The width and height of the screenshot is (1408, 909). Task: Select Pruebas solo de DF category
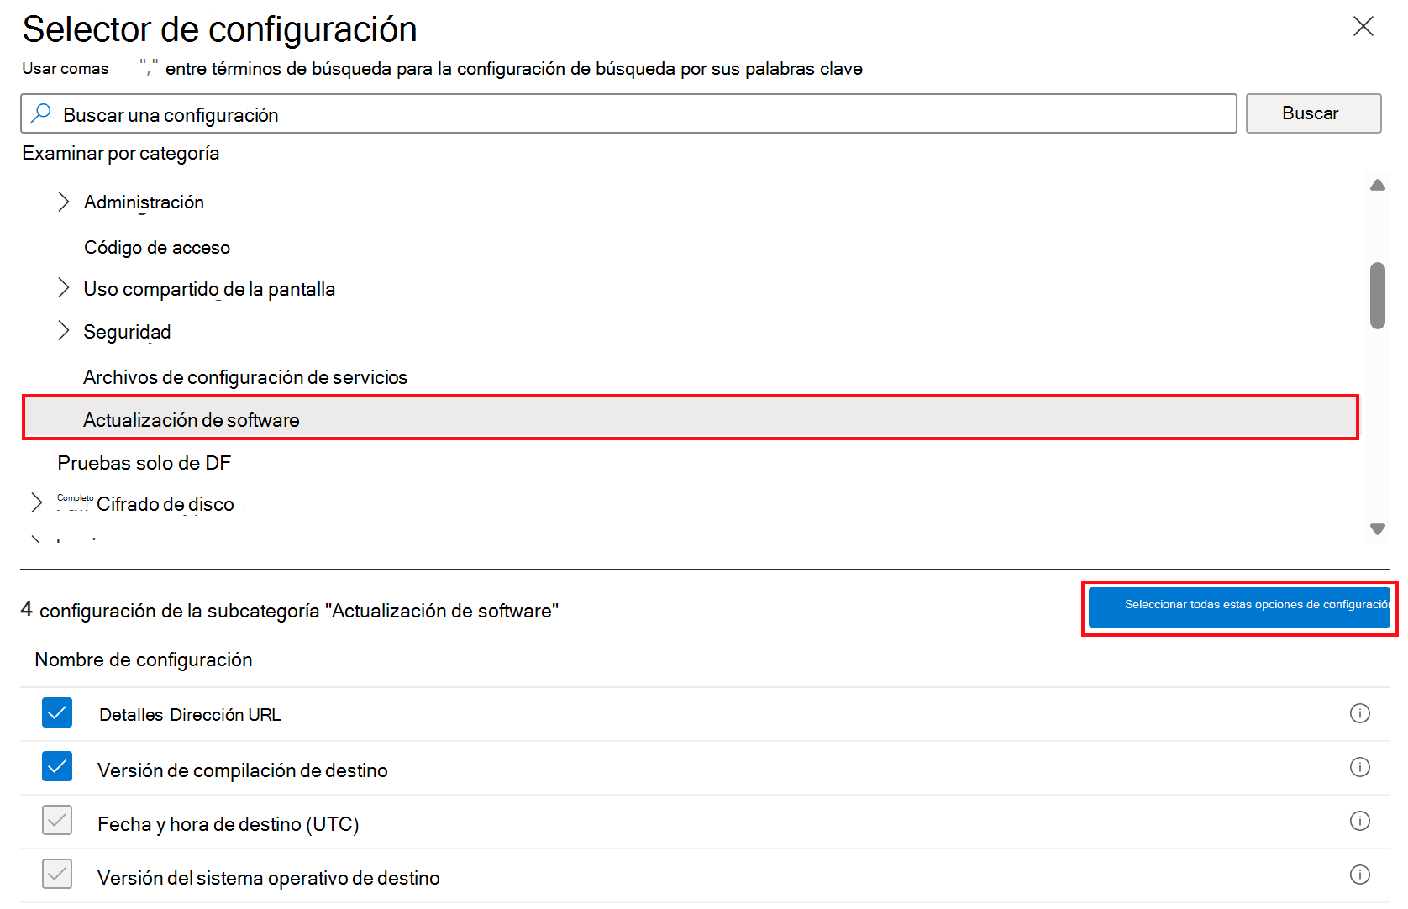coord(144,463)
